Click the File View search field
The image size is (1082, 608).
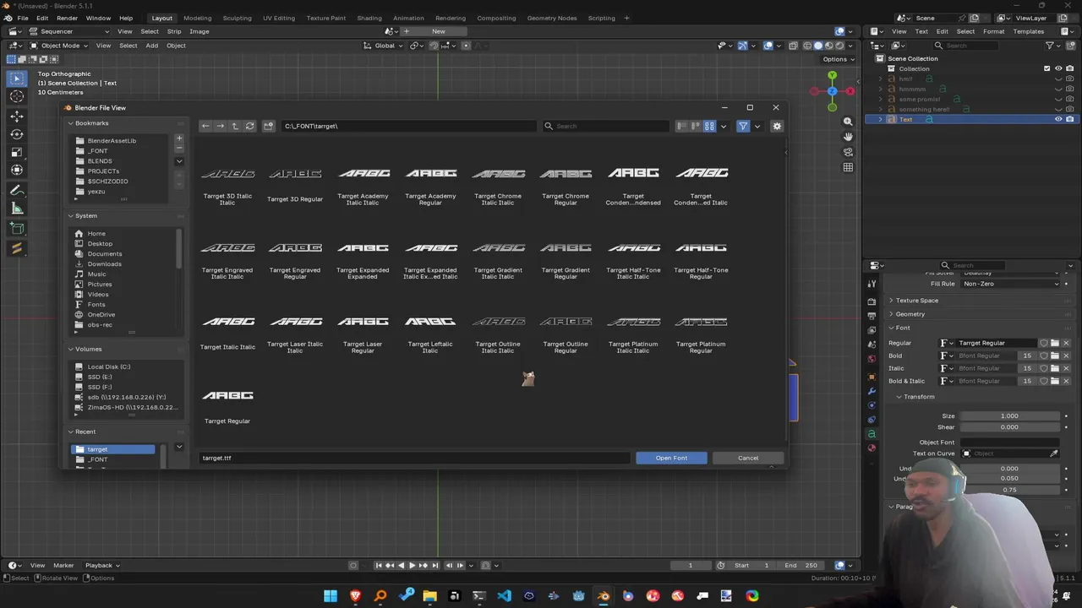pos(605,126)
